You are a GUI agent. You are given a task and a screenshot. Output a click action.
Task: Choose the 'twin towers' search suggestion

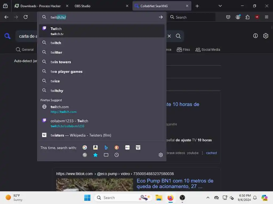[x=102, y=62]
